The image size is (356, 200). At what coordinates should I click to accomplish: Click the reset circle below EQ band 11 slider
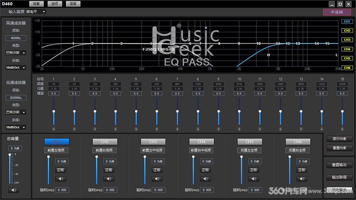[x=260, y=129]
